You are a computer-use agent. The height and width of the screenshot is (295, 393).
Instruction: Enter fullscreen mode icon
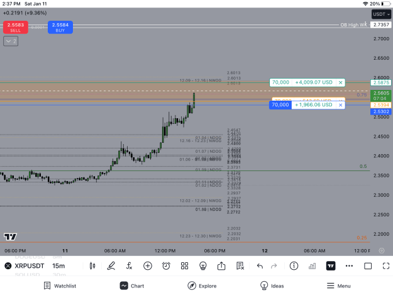[x=386, y=266]
